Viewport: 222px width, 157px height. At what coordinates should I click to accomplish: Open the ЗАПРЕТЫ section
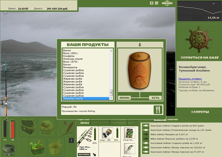tap(200, 112)
